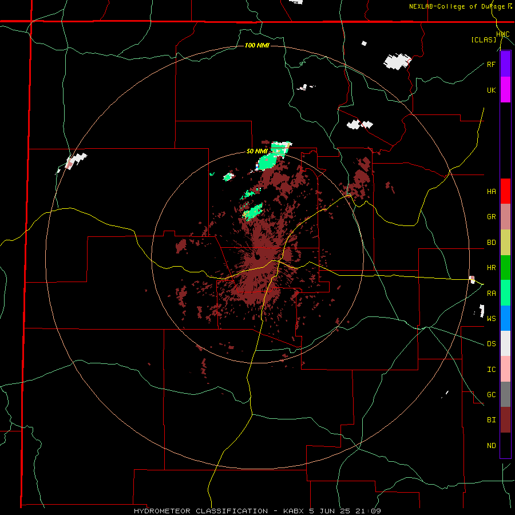
Task: Click the HR green legend swatch
Action: [x=505, y=268]
